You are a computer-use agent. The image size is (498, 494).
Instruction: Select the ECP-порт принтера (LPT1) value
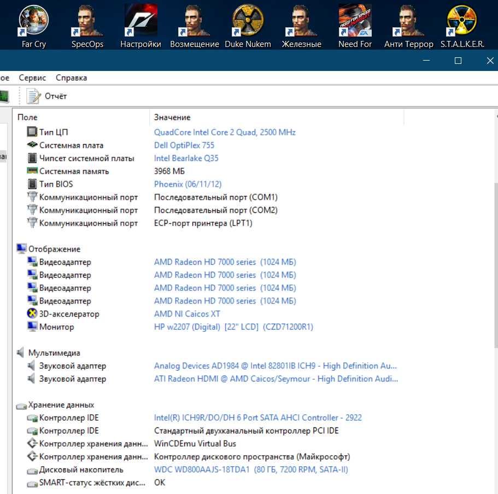click(x=203, y=223)
